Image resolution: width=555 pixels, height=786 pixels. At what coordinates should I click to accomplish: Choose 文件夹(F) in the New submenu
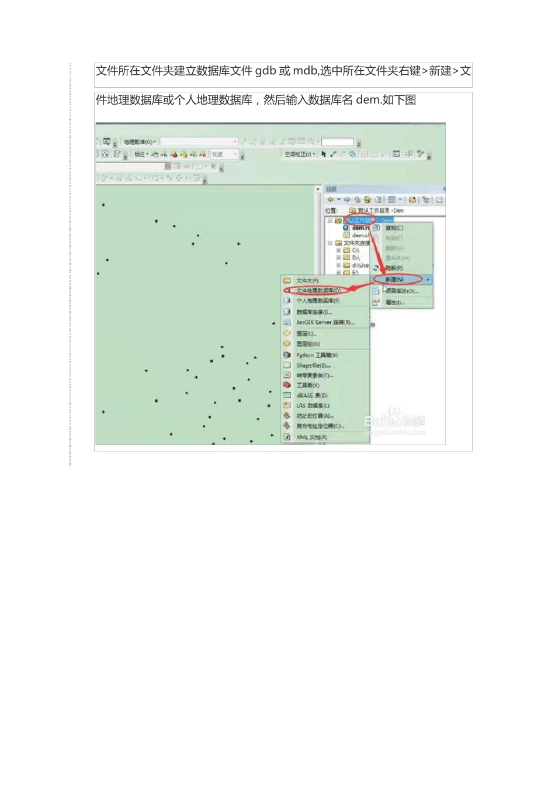[x=325, y=281]
